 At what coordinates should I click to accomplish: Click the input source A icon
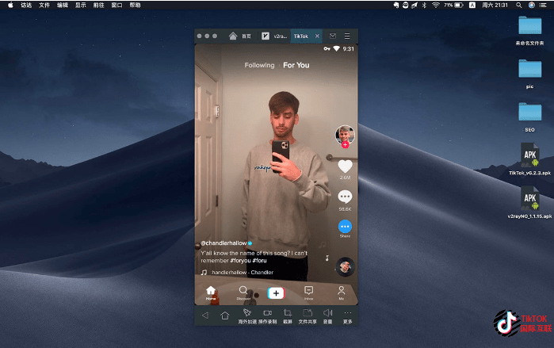472,5
